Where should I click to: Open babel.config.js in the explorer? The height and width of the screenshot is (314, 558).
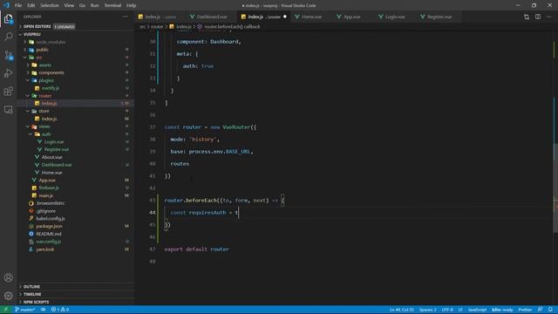click(51, 219)
